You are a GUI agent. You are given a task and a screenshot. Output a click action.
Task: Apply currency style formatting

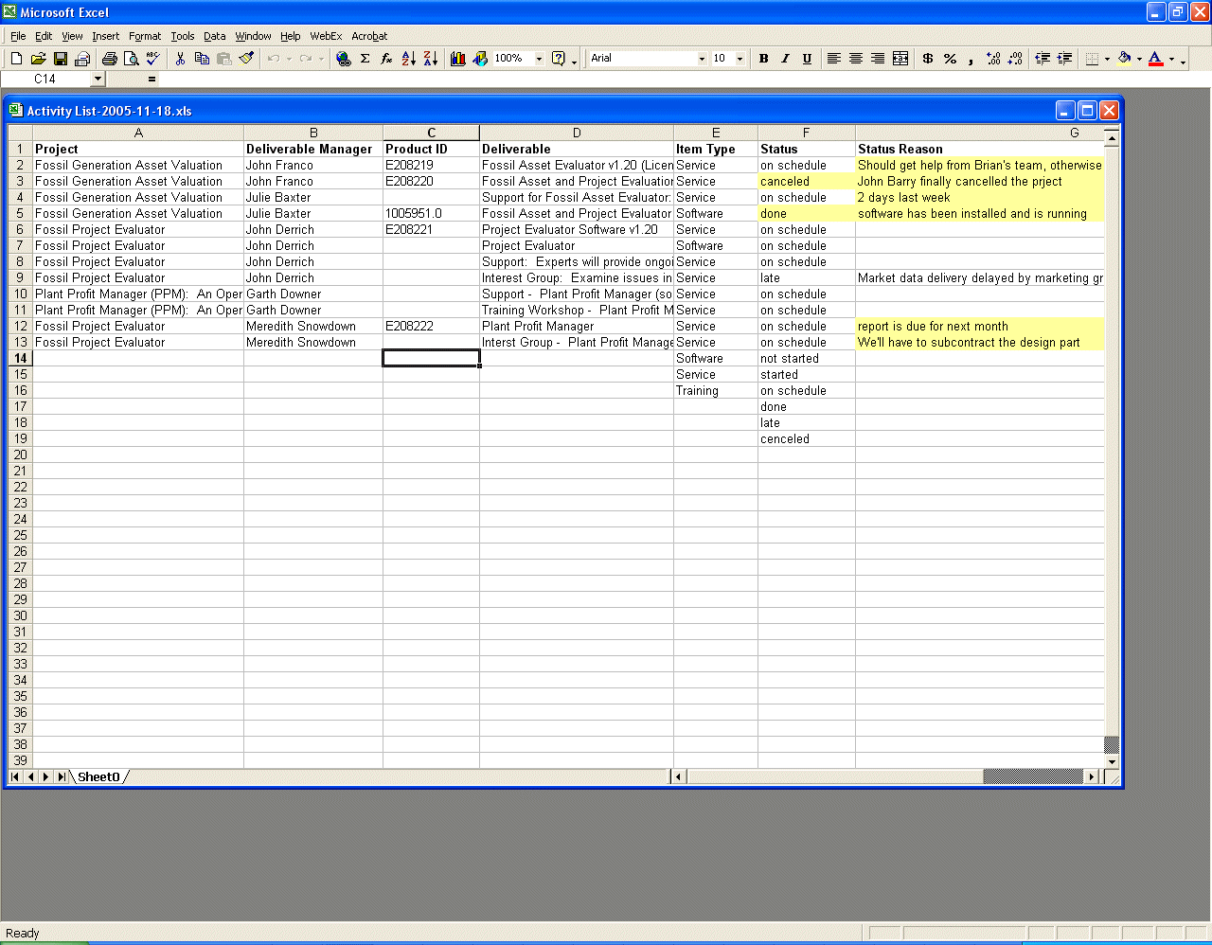(x=928, y=59)
